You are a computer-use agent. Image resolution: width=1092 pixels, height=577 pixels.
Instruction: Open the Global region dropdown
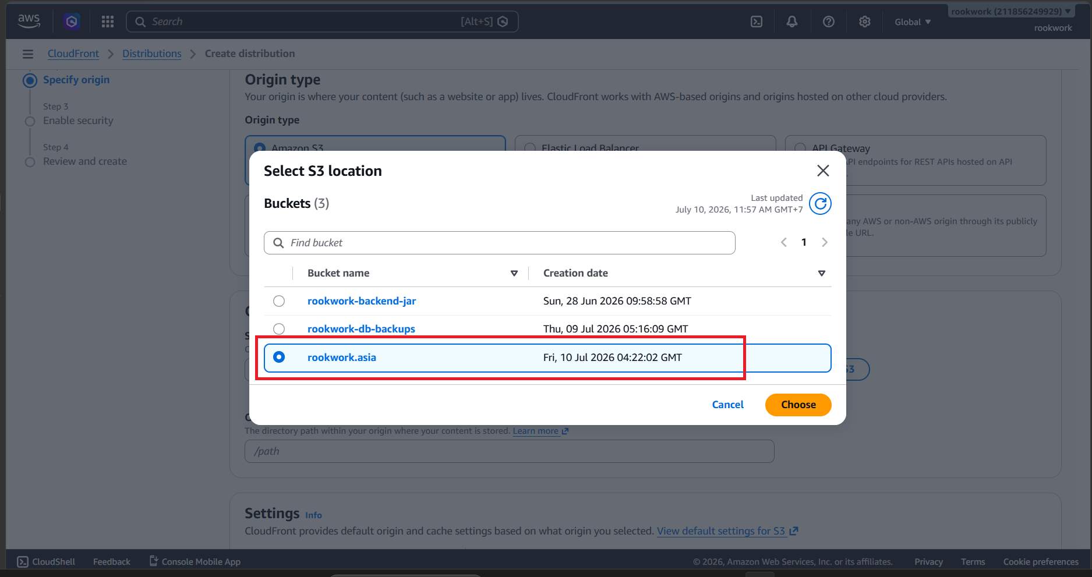(913, 22)
